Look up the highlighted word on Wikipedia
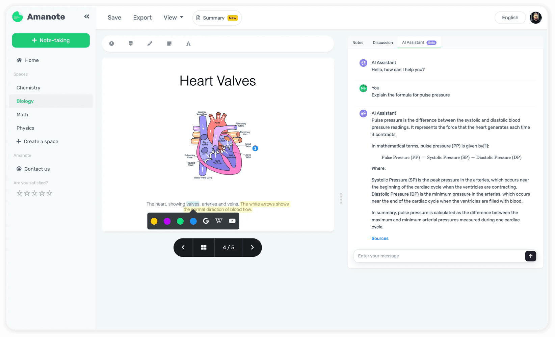The height and width of the screenshot is (337, 555). point(219,221)
